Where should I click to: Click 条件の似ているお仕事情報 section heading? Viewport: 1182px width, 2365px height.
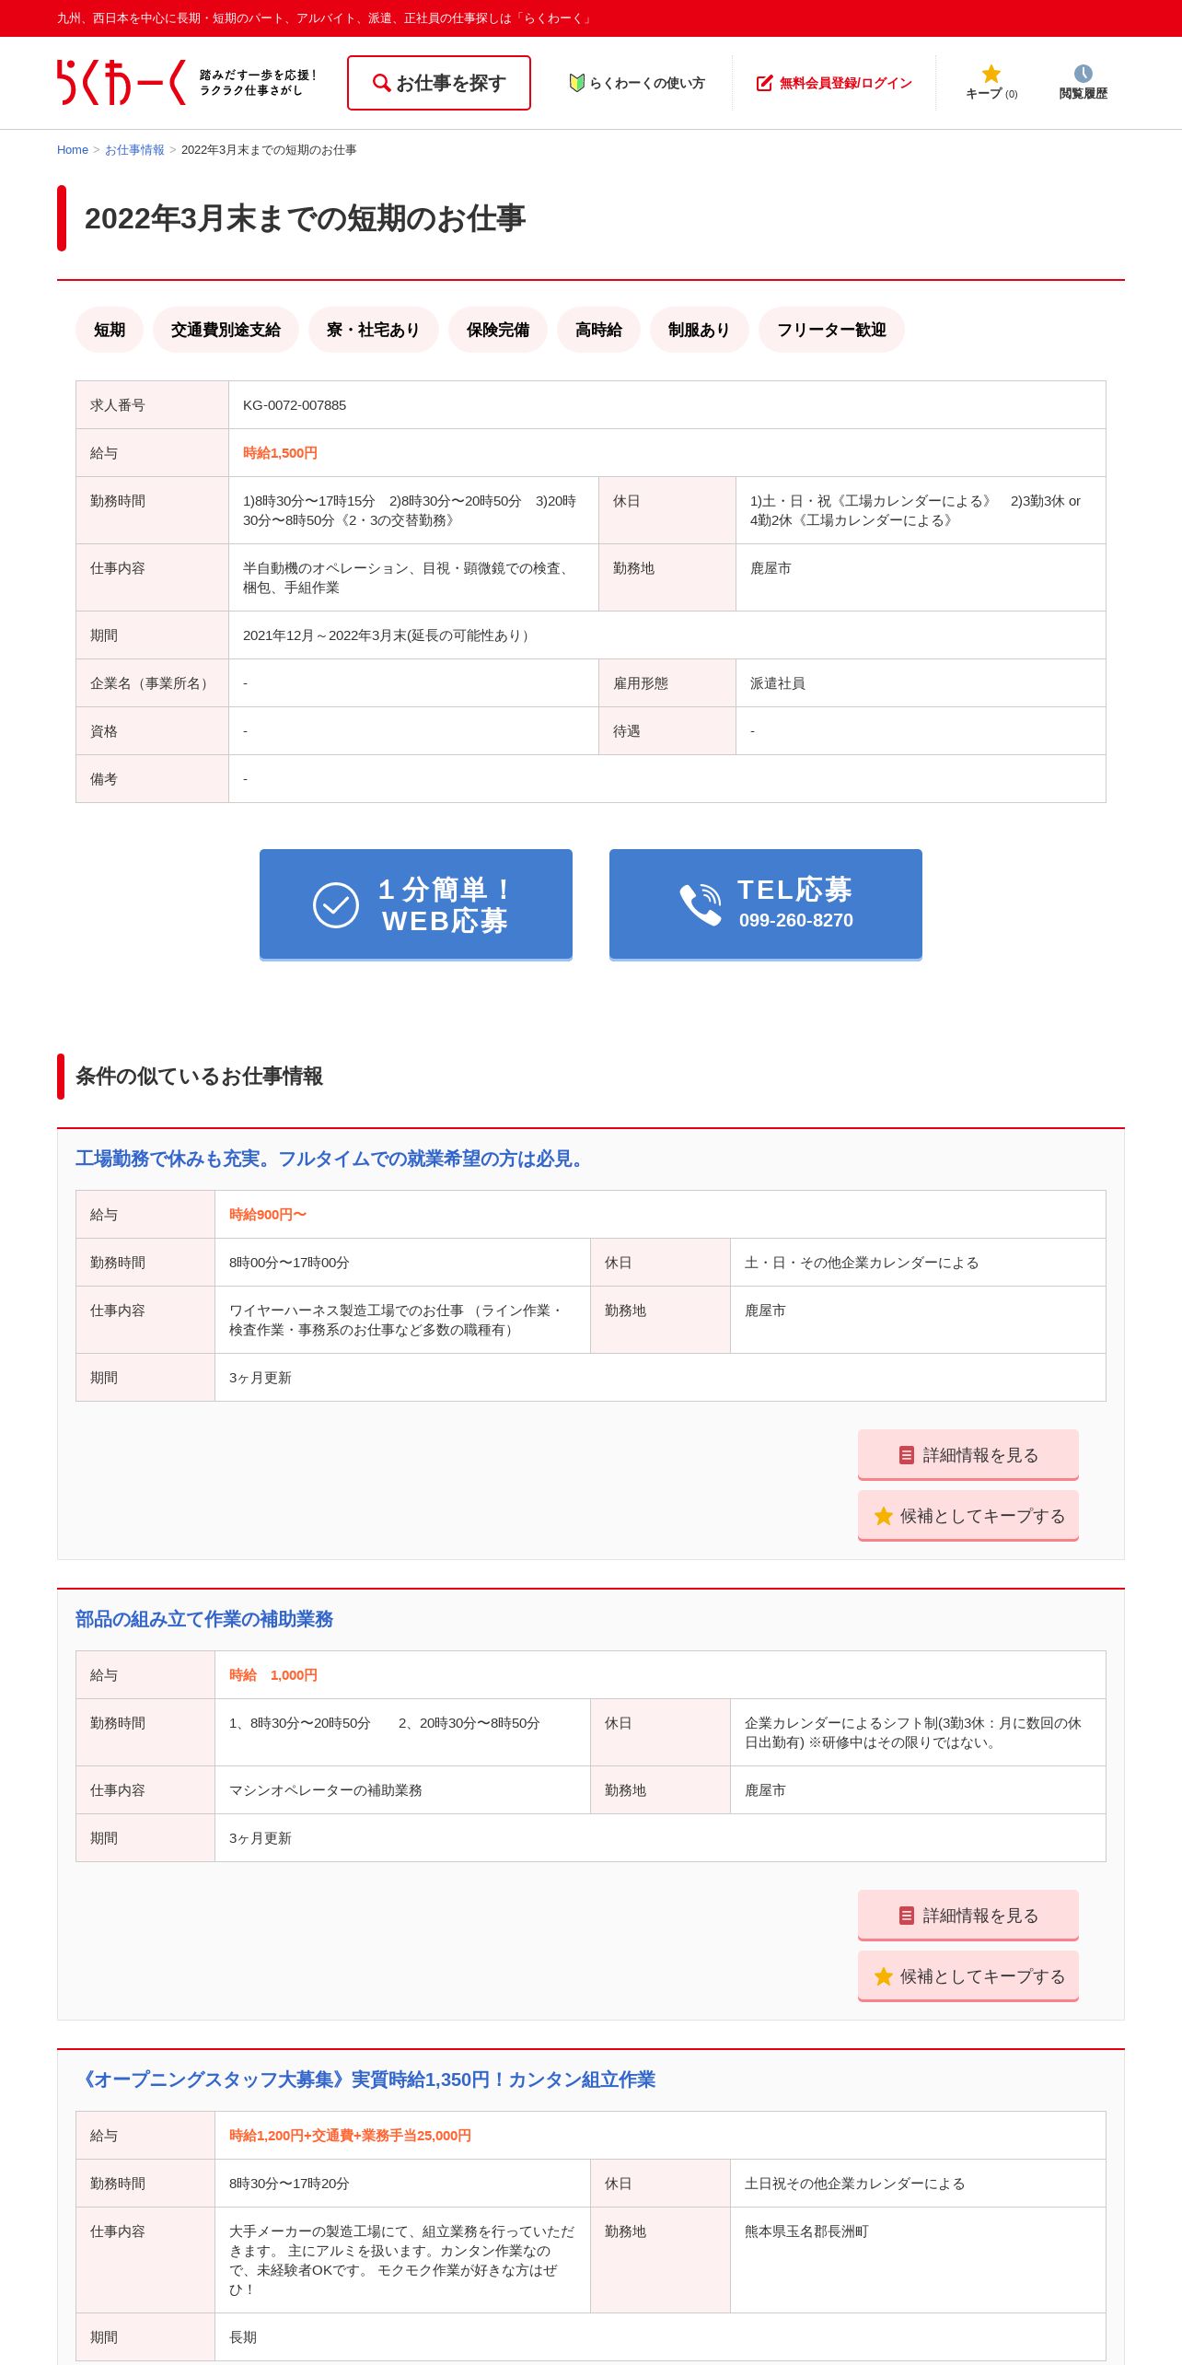[x=199, y=1077]
